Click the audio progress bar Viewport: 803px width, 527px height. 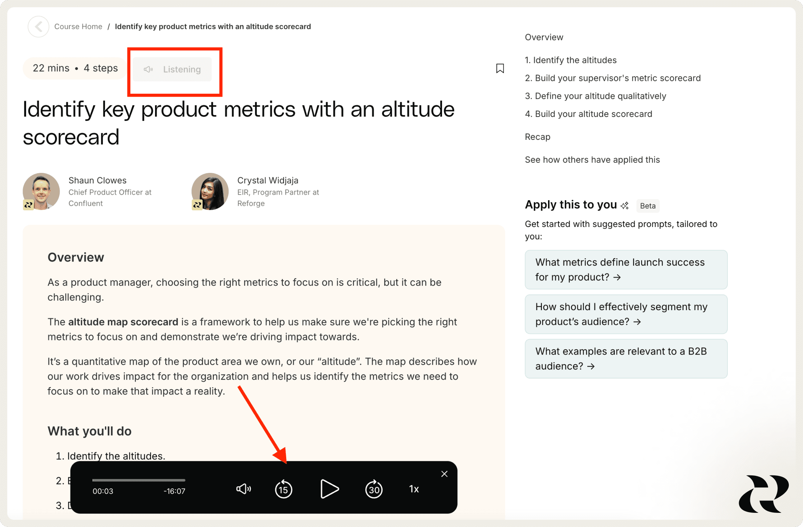click(x=139, y=480)
